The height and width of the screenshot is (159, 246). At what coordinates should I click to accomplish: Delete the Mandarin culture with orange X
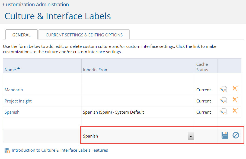pyautogui.click(x=235, y=89)
